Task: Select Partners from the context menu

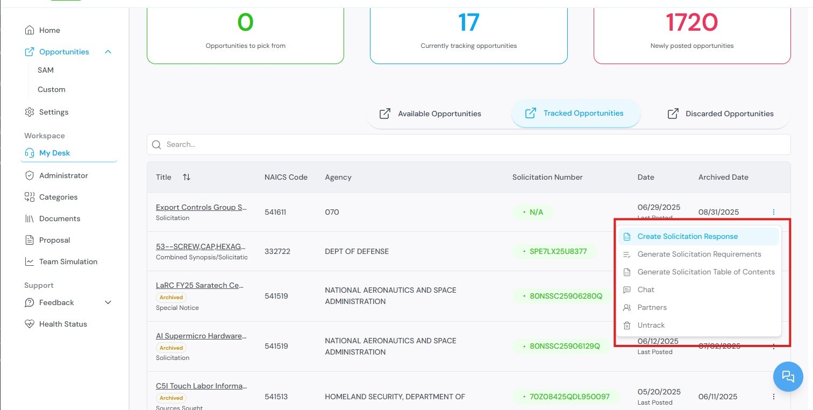Action: pos(698,307)
